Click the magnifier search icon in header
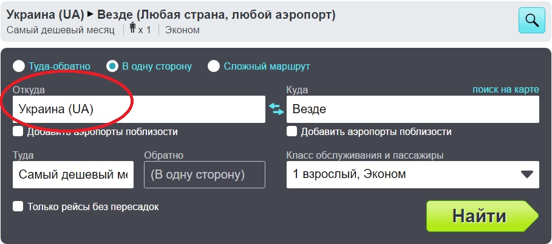This screenshot has width=552, height=244. (531, 20)
